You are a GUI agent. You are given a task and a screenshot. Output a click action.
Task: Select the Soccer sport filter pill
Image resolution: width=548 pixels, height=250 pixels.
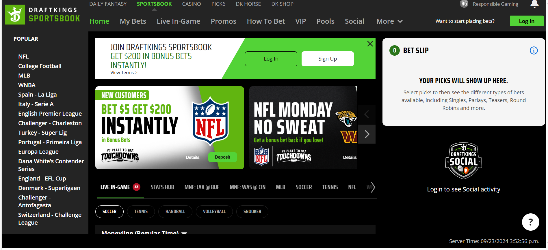point(109,212)
